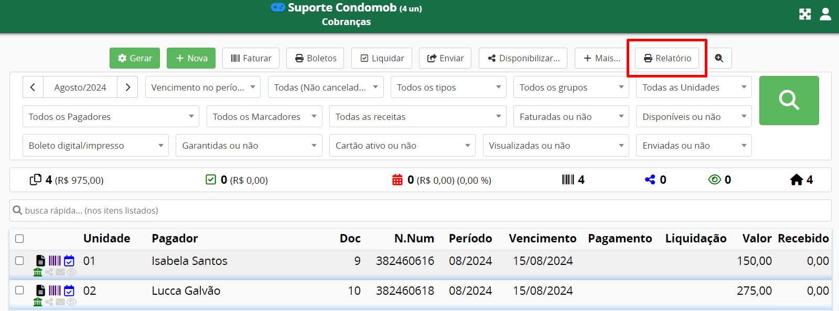
Task: Click the large green search button
Action: [x=789, y=101]
